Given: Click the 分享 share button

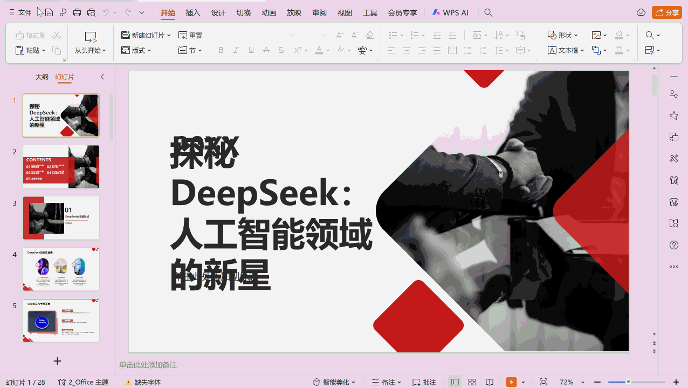Looking at the screenshot, I should pos(667,12).
